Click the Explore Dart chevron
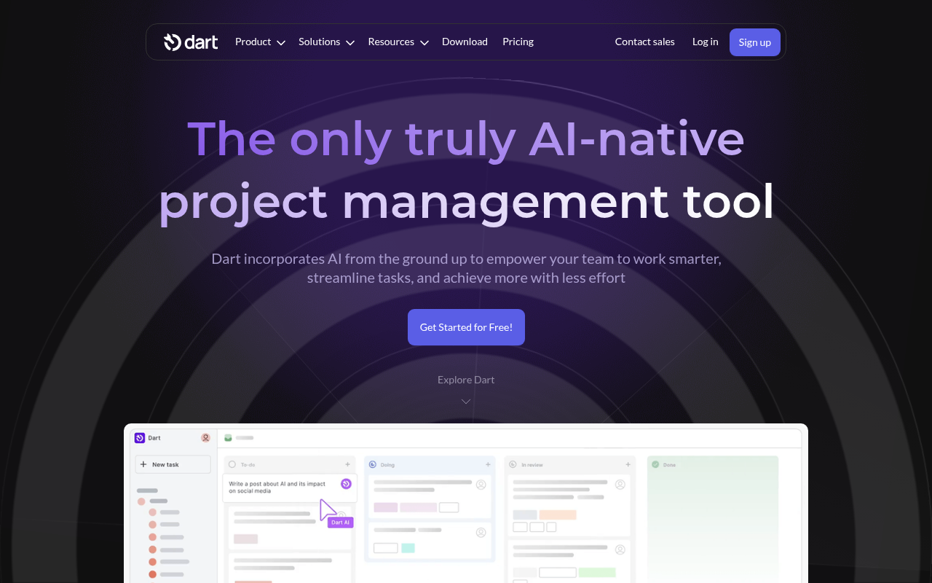Viewport: 932px width, 583px height. (x=466, y=401)
